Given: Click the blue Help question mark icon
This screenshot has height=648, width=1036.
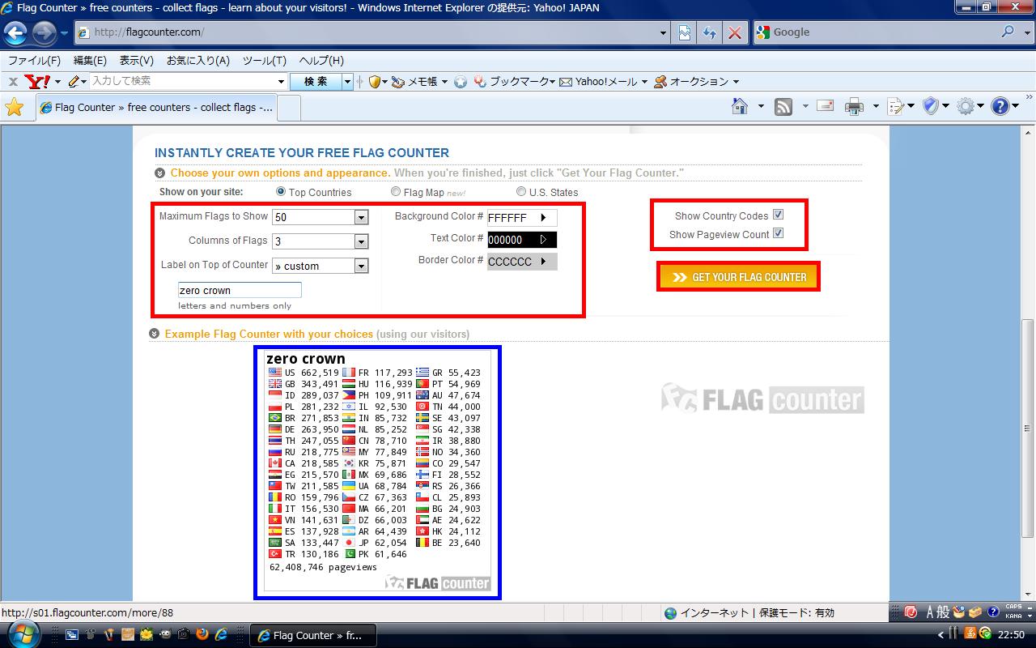Looking at the screenshot, I should click(x=1000, y=106).
